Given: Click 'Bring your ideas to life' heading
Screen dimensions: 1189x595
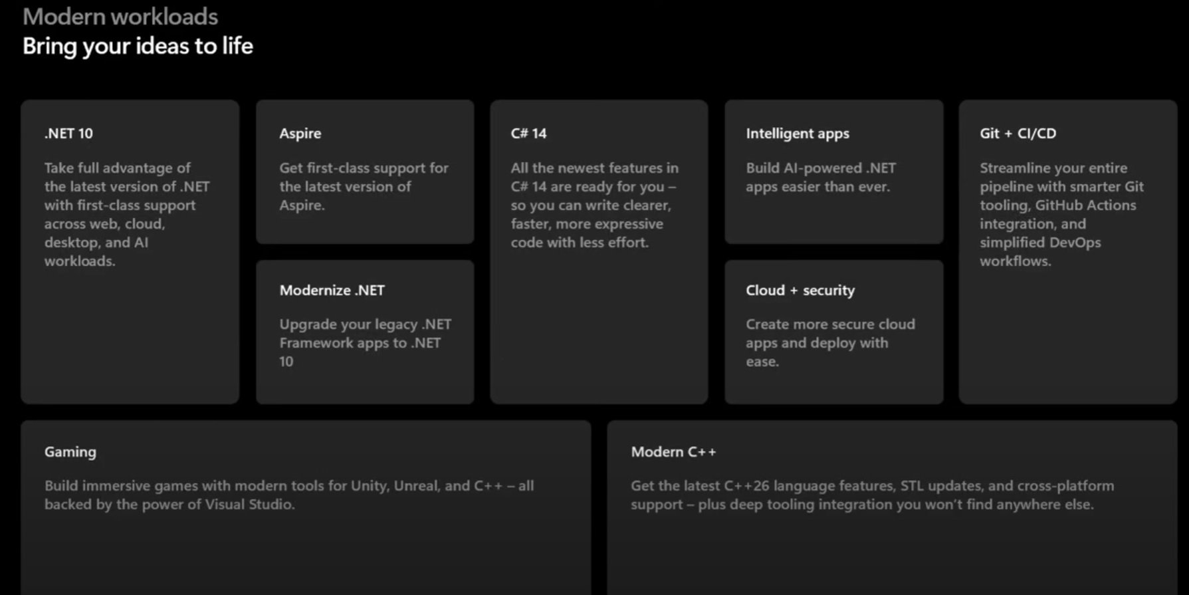Looking at the screenshot, I should click(x=138, y=46).
